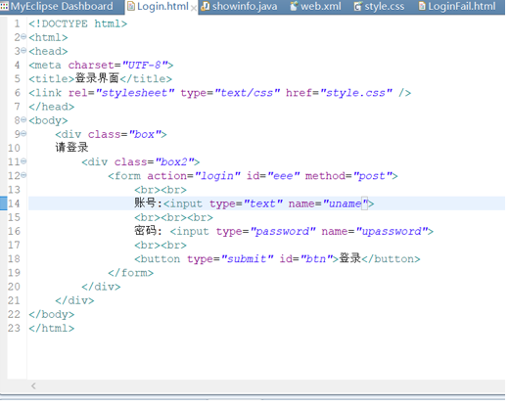This screenshot has width=509, height=406.
Task: Collapse the form tag on line 12
Action: click(23, 175)
